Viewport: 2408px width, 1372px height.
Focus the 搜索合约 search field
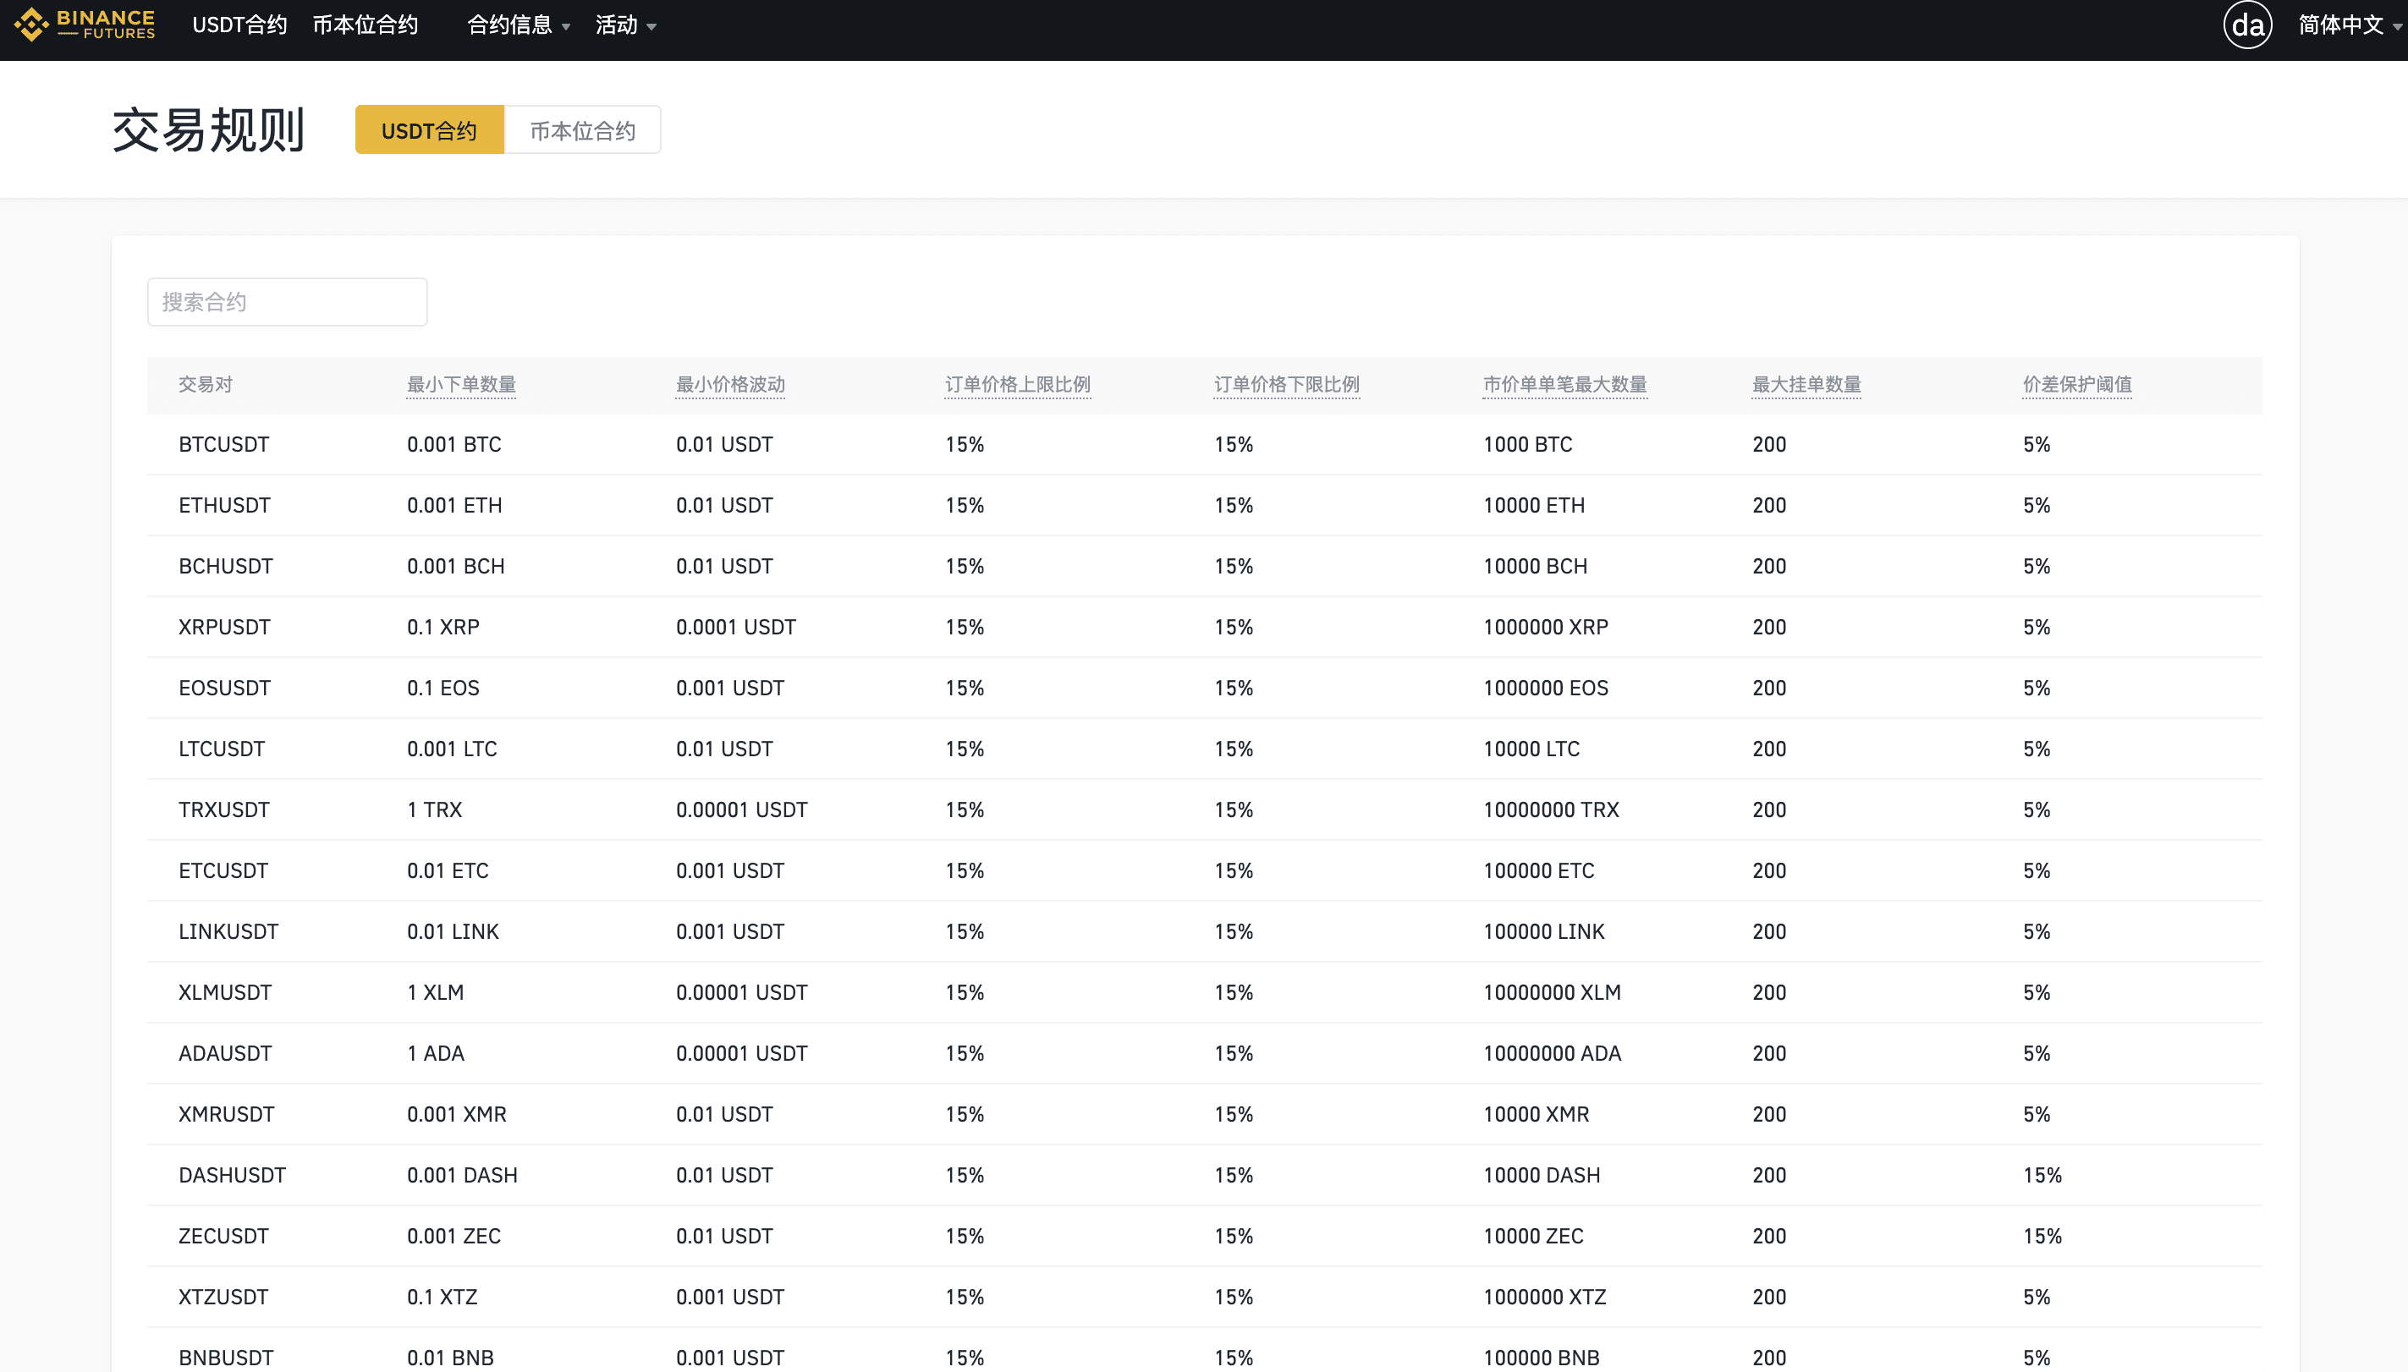coord(288,303)
